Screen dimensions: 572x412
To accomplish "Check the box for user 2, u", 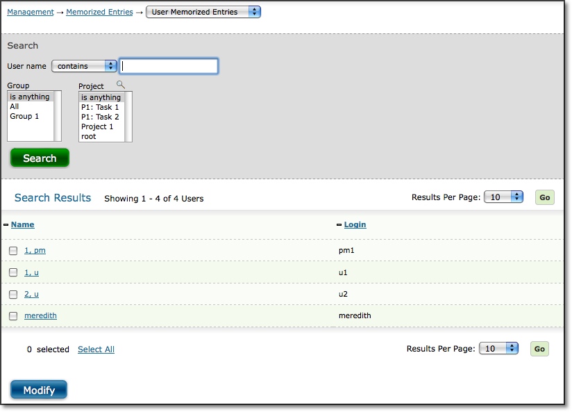I will [13, 295].
